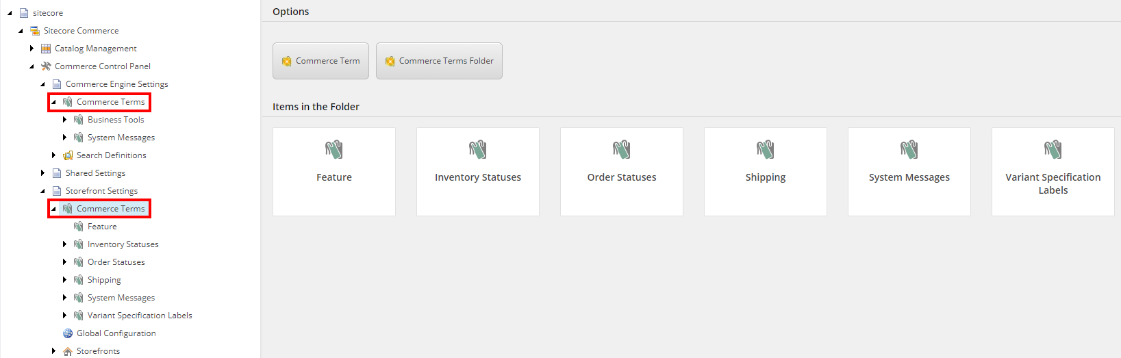Click the Storefronts house icon
This screenshot has height=358, width=1121.
pyautogui.click(x=68, y=351)
